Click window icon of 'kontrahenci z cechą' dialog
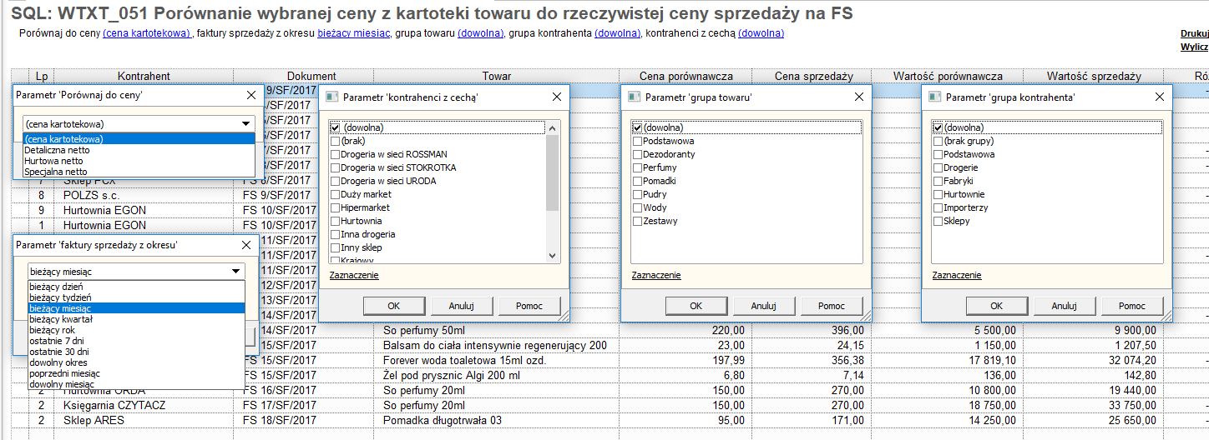1209x440 pixels. (x=331, y=97)
